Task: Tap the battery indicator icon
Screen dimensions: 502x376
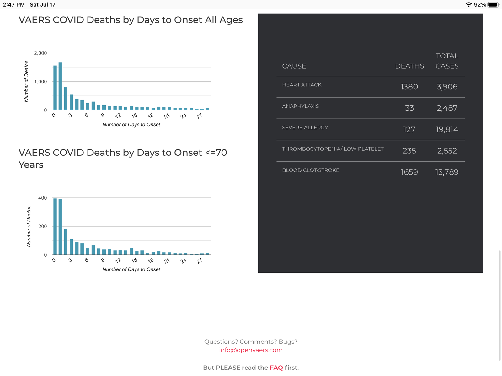Action: 493,5
